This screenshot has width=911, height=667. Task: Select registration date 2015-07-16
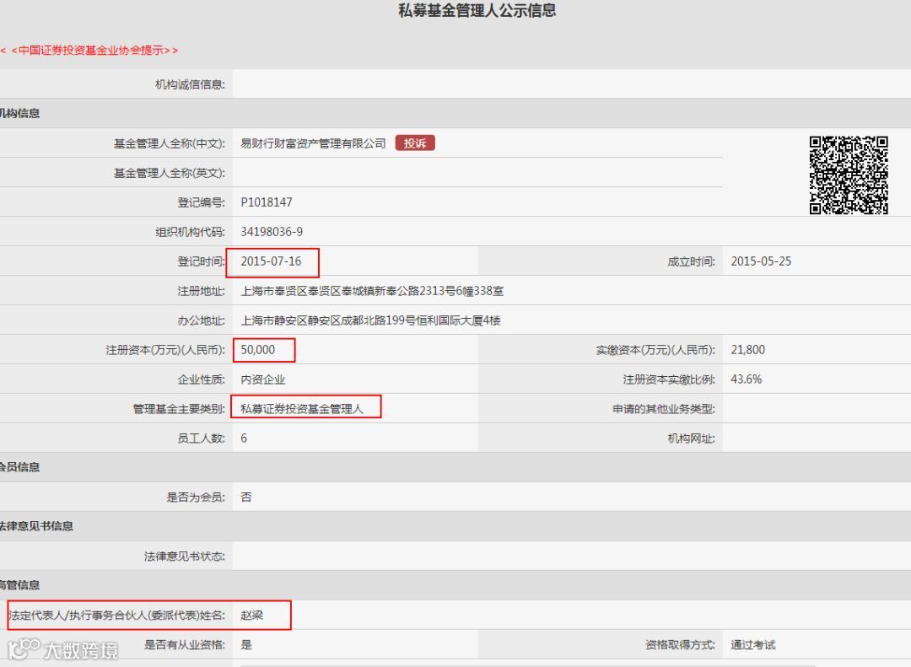(271, 261)
